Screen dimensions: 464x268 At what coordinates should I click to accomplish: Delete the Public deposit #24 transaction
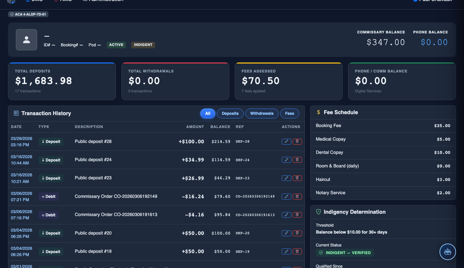tap(297, 160)
